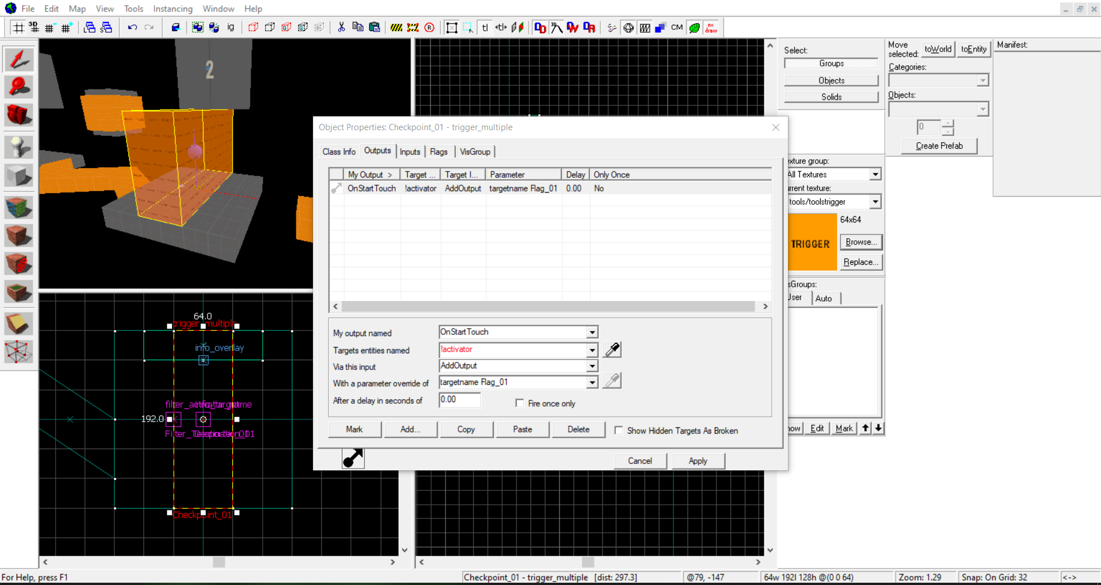Click the Add... output button

(x=410, y=429)
